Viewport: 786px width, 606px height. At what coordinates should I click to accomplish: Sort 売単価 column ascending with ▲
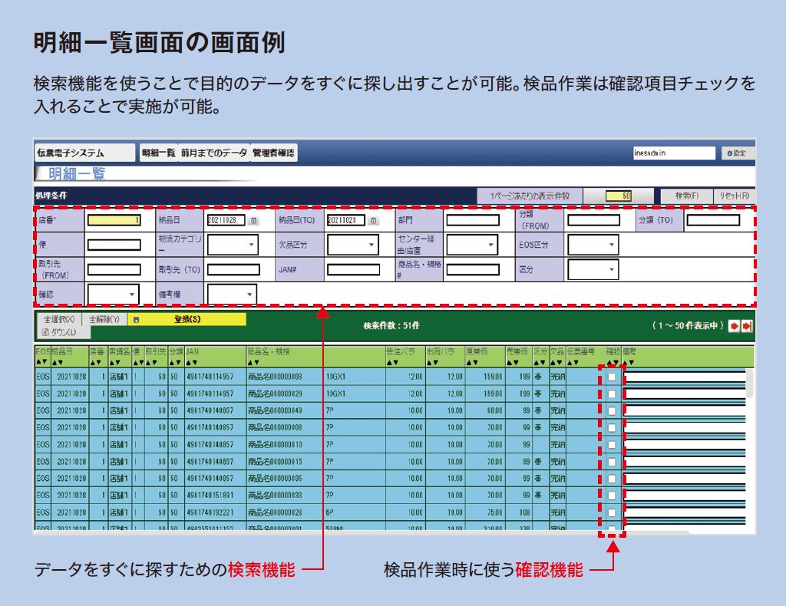coord(510,362)
